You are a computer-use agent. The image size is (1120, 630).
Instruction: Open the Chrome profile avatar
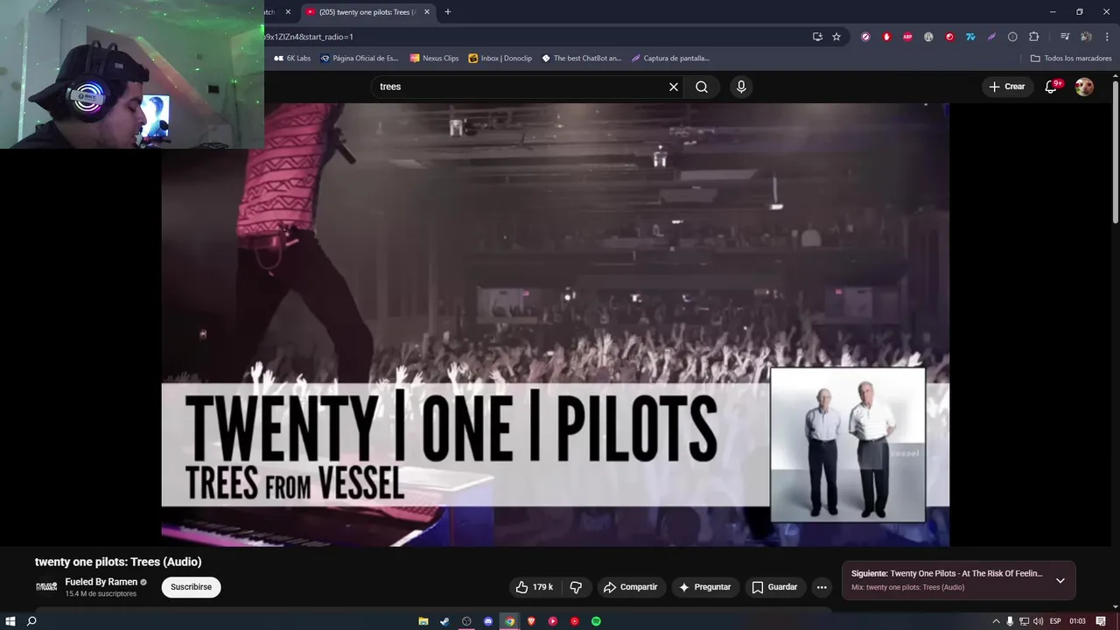(1086, 37)
